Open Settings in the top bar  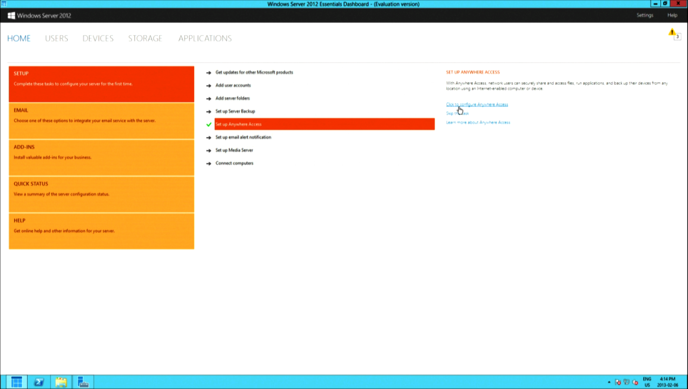pyautogui.click(x=645, y=15)
